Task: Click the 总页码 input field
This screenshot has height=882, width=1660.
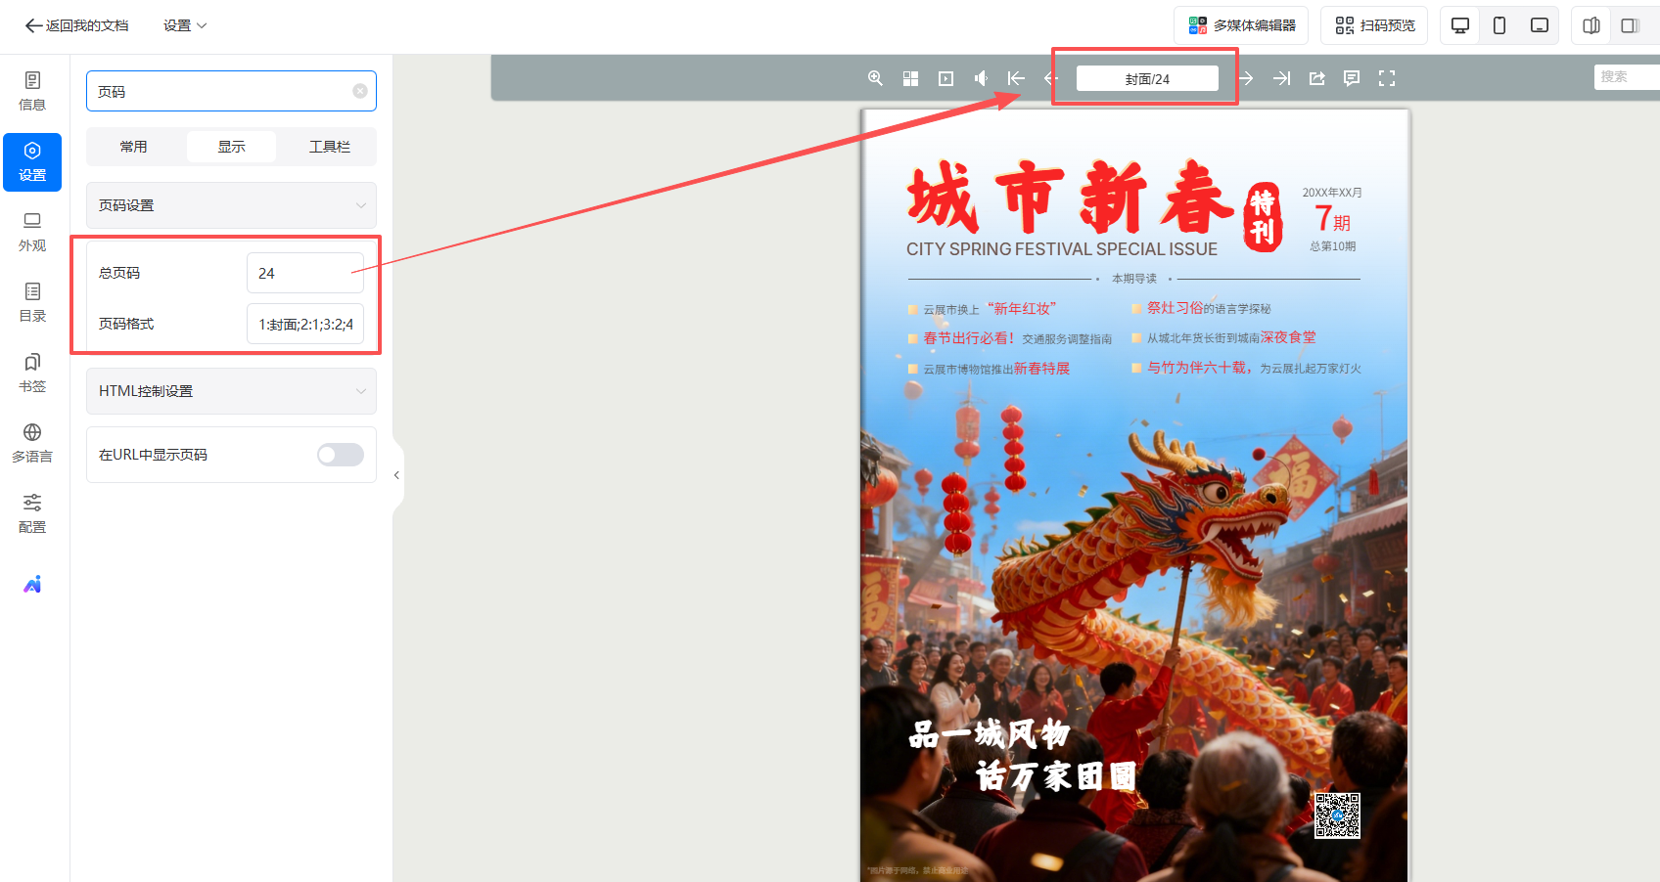Action: click(304, 273)
